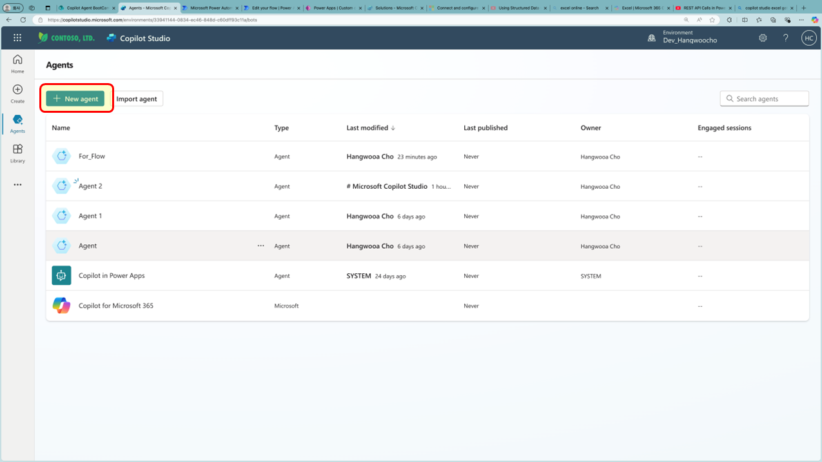Sort by the Type column header
This screenshot has height=462, width=822.
[x=282, y=128]
